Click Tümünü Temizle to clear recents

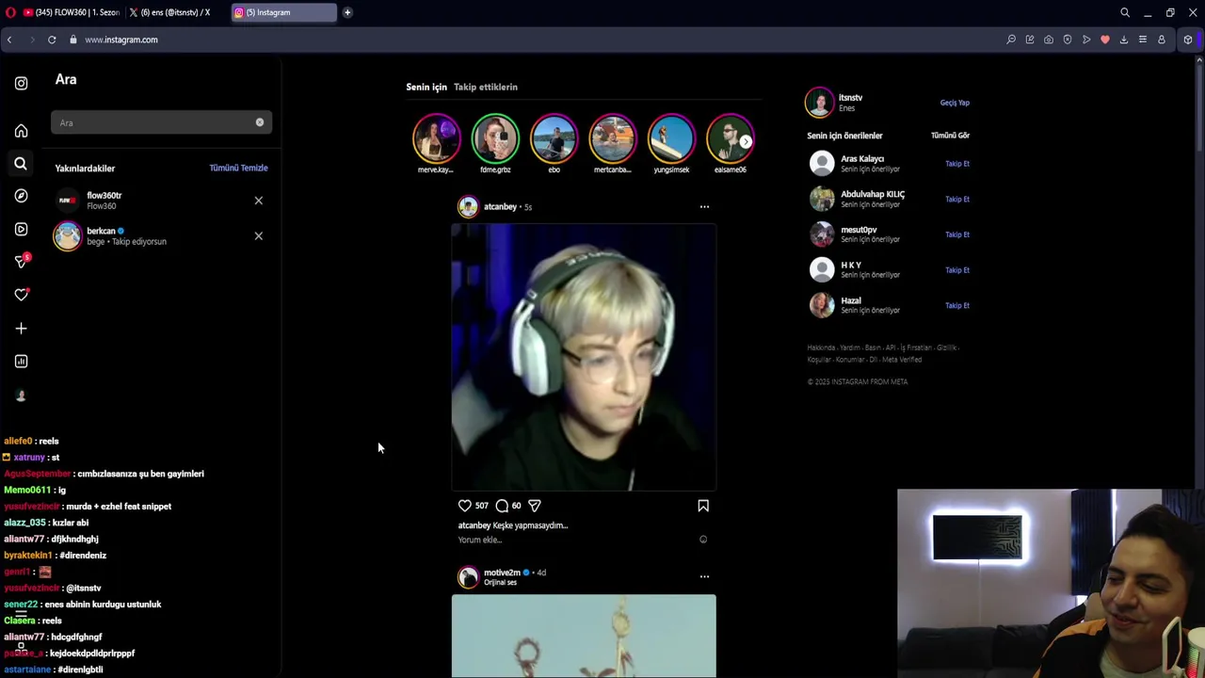pos(238,168)
